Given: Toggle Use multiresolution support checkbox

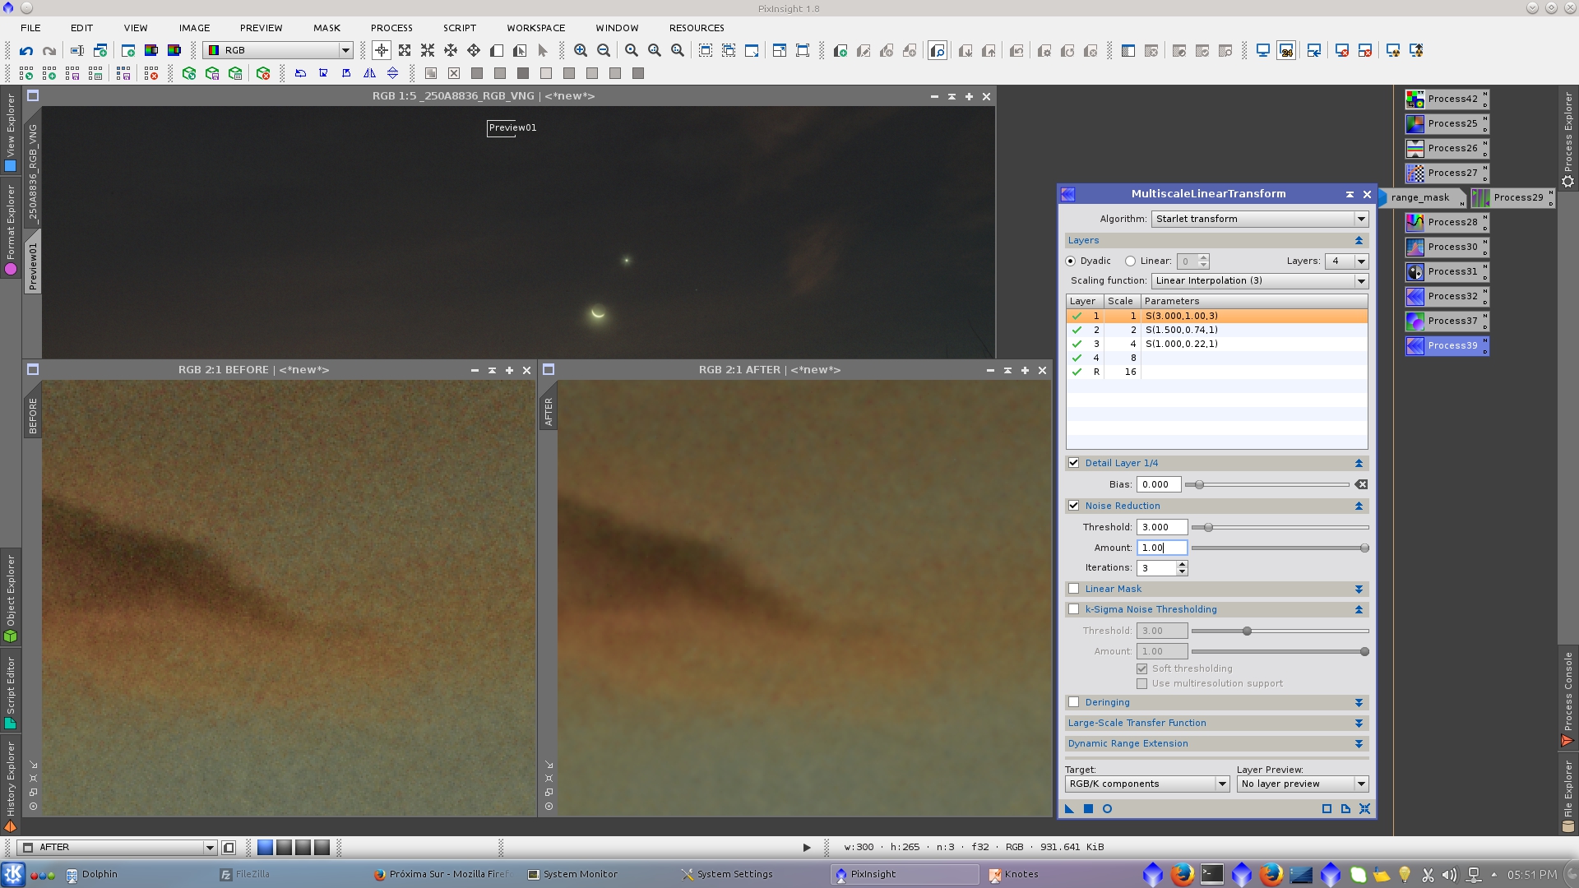Looking at the screenshot, I should tap(1141, 683).
